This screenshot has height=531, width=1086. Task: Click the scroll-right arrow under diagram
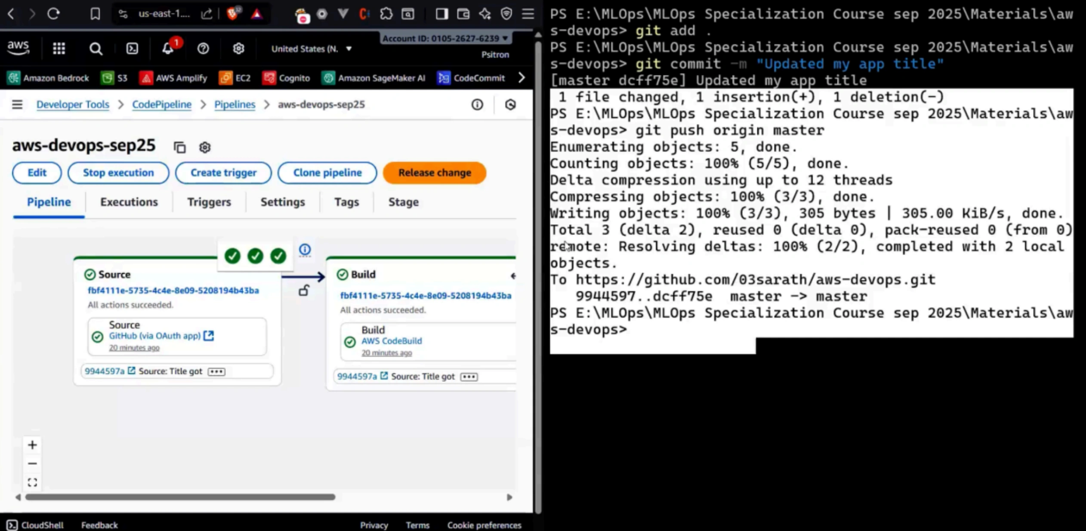[x=509, y=497]
